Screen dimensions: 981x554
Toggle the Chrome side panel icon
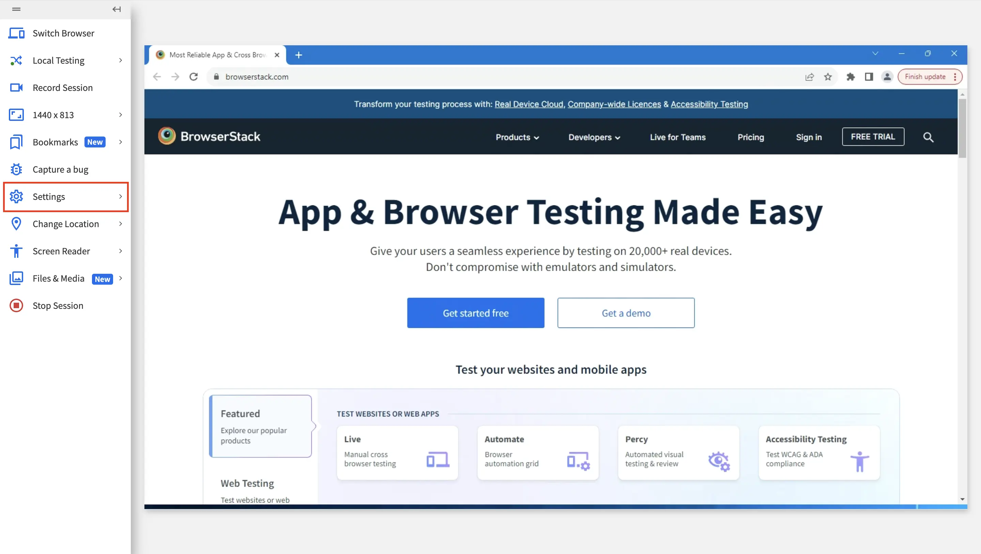[x=869, y=77]
